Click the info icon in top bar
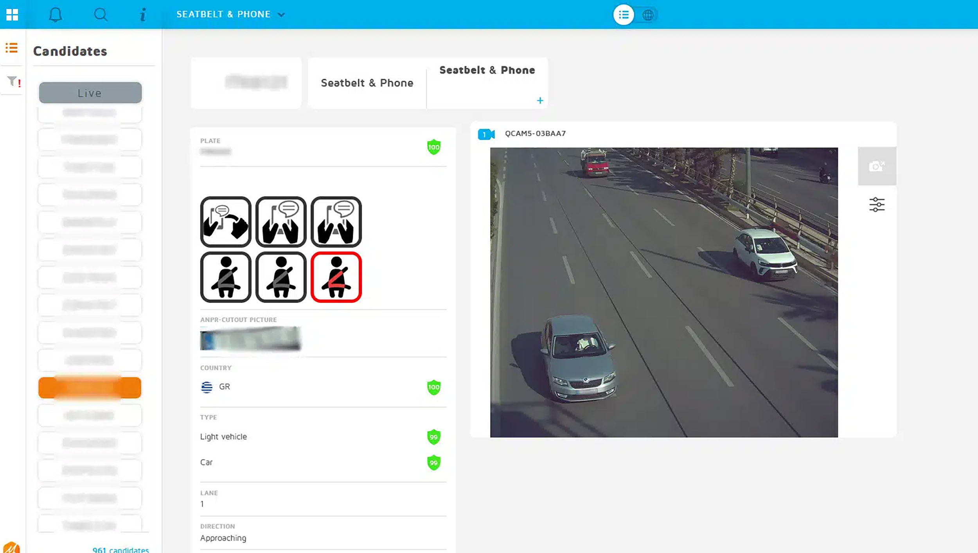The height and width of the screenshot is (553, 978). coord(143,15)
